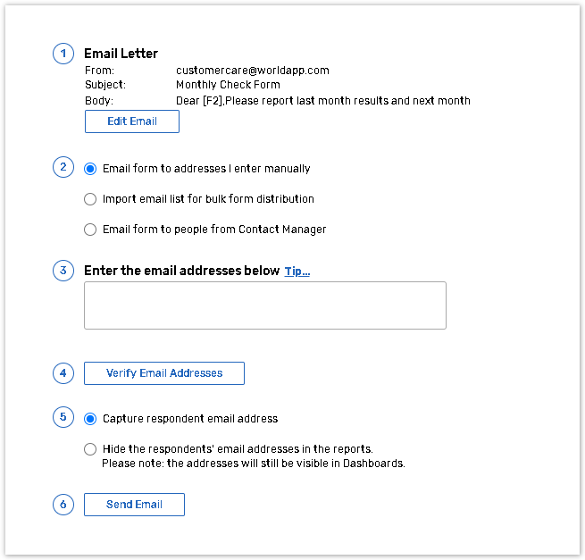Choose 'Import email list for bulk form distribution'
Viewport: 585px width, 560px height.
pos(90,199)
